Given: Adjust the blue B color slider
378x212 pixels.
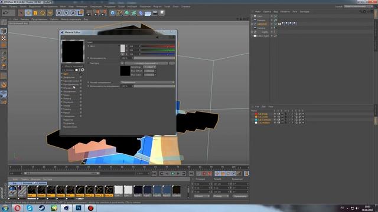Looking at the screenshot, I should pyautogui.click(x=158, y=54).
